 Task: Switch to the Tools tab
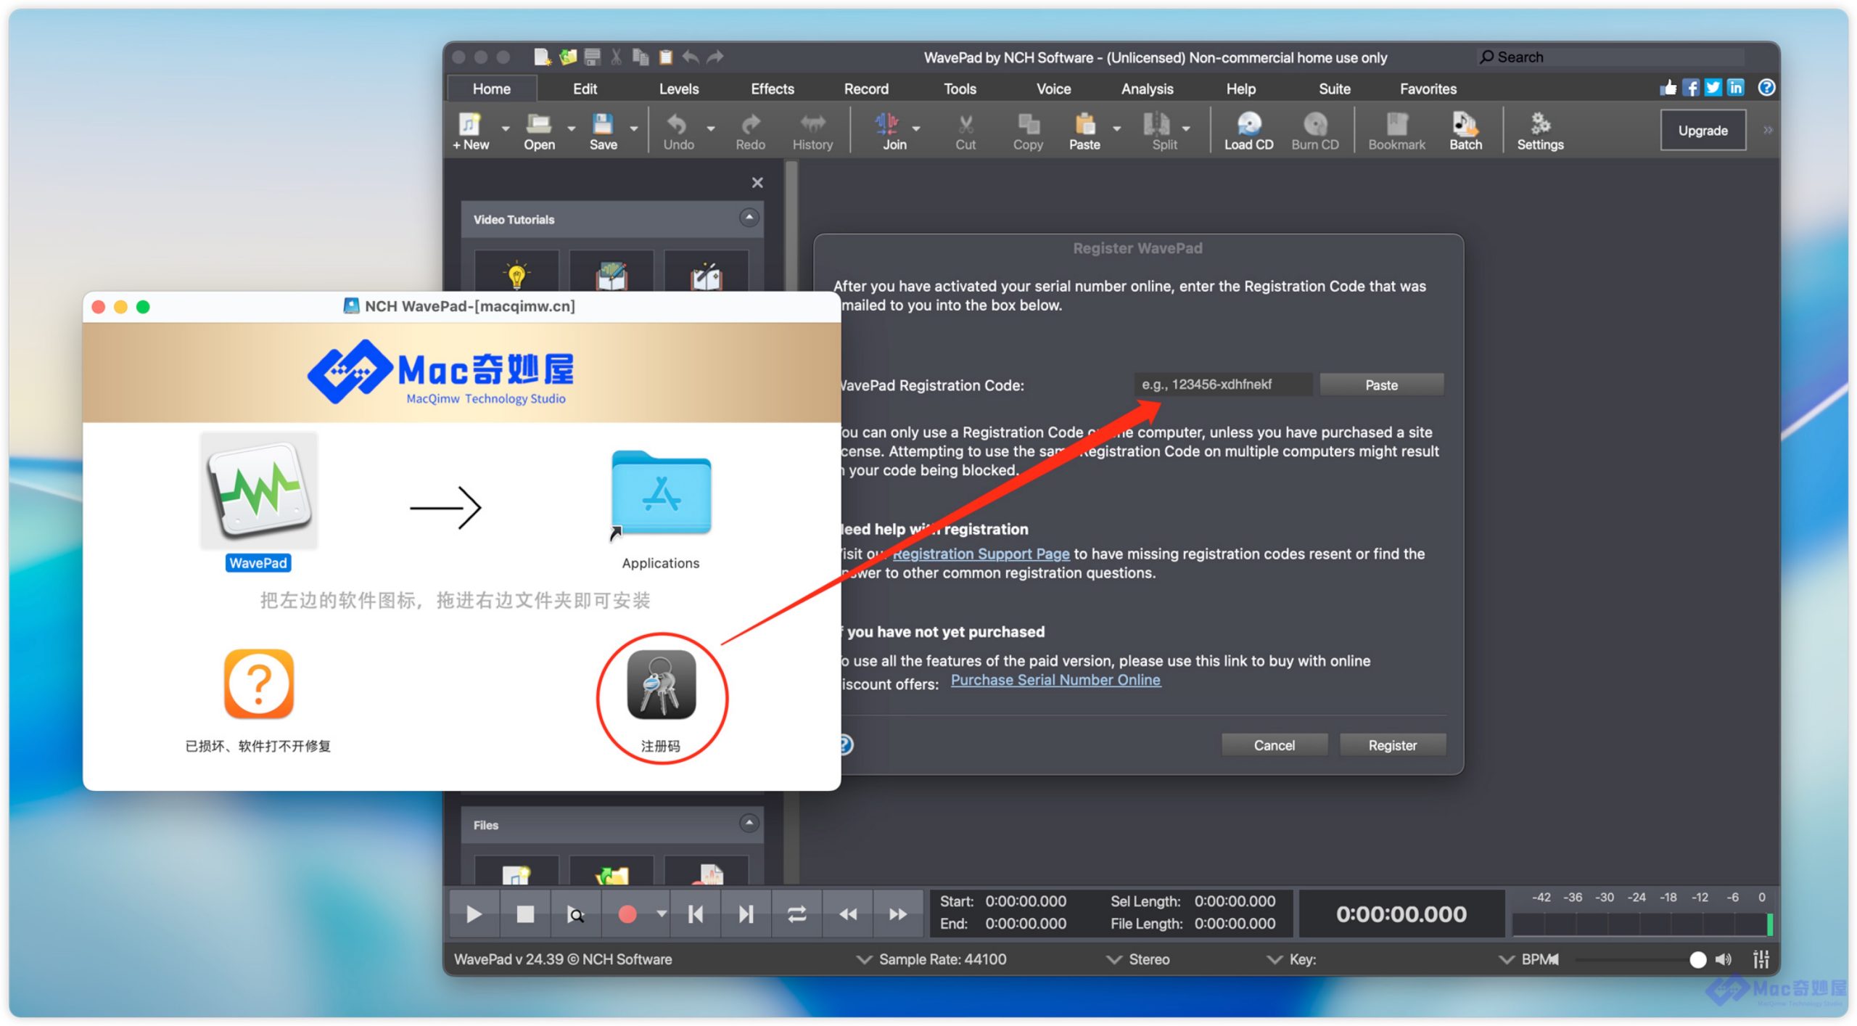coord(960,89)
